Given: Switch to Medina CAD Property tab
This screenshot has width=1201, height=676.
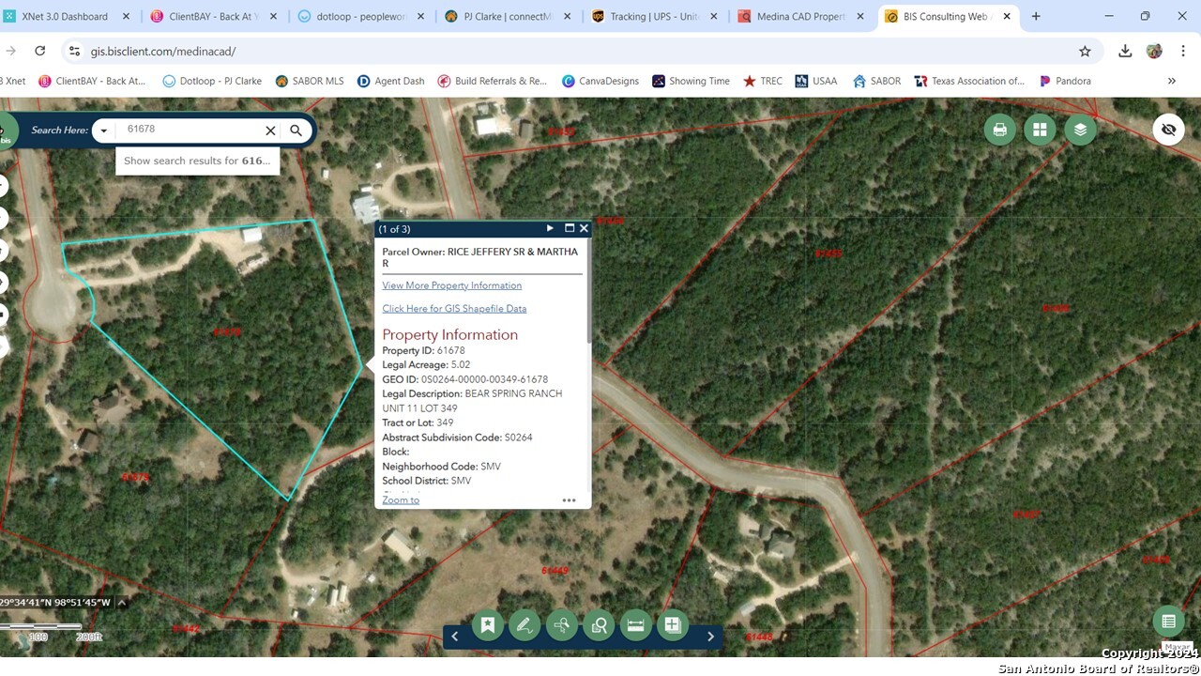Looking at the screenshot, I should [800, 16].
